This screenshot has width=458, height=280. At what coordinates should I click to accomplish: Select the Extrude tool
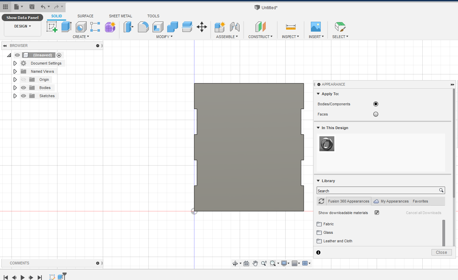(x=66, y=27)
